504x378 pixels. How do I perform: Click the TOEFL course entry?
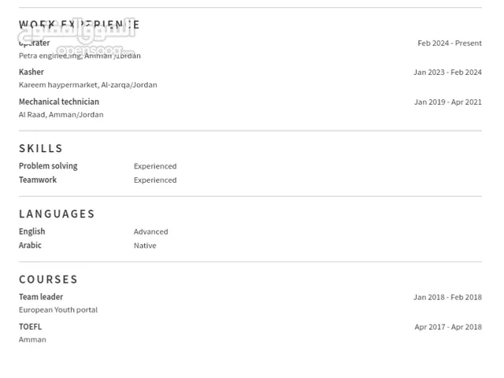point(30,327)
